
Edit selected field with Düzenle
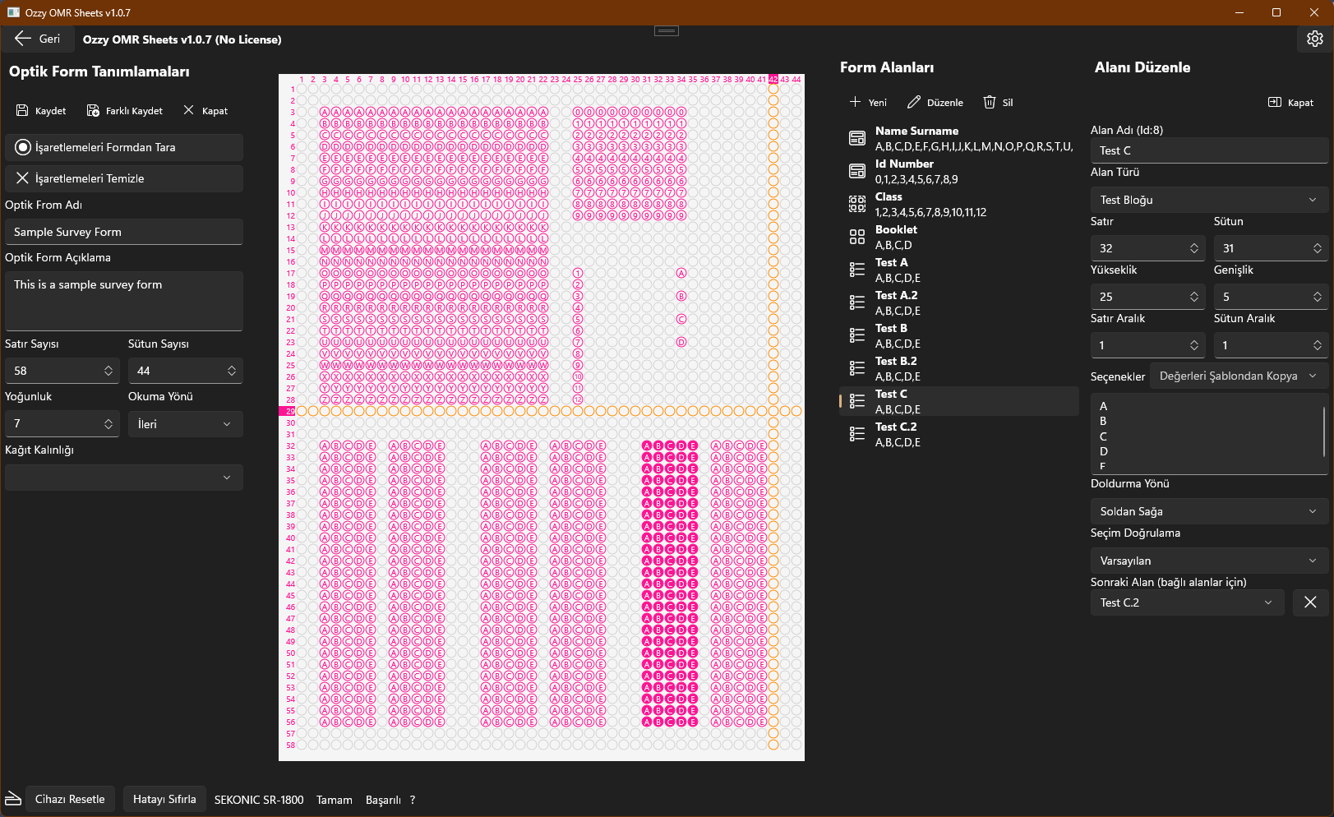pos(935,103)
